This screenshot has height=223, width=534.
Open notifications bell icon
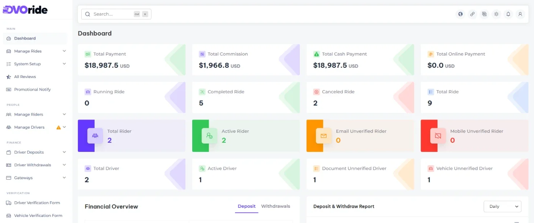[508, 14]
